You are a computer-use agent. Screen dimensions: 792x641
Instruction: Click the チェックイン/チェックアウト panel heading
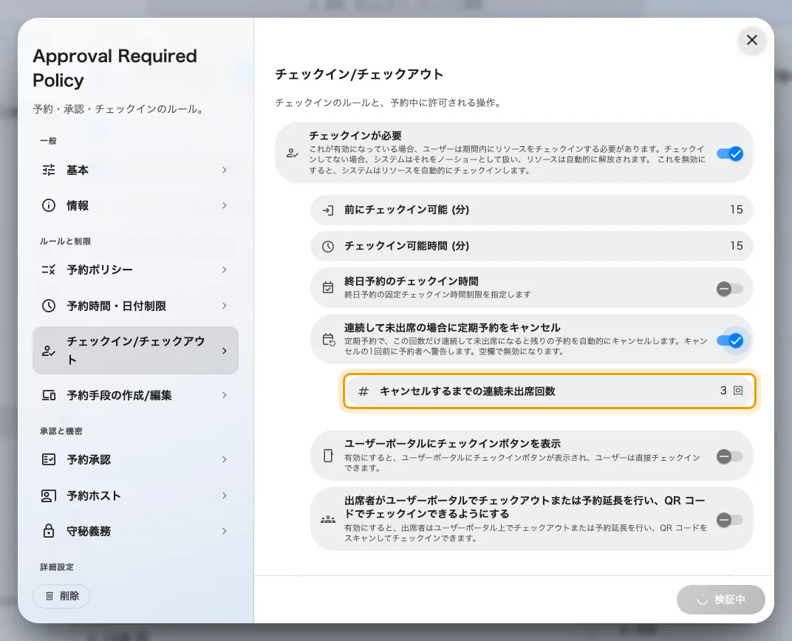click(359, 74)
